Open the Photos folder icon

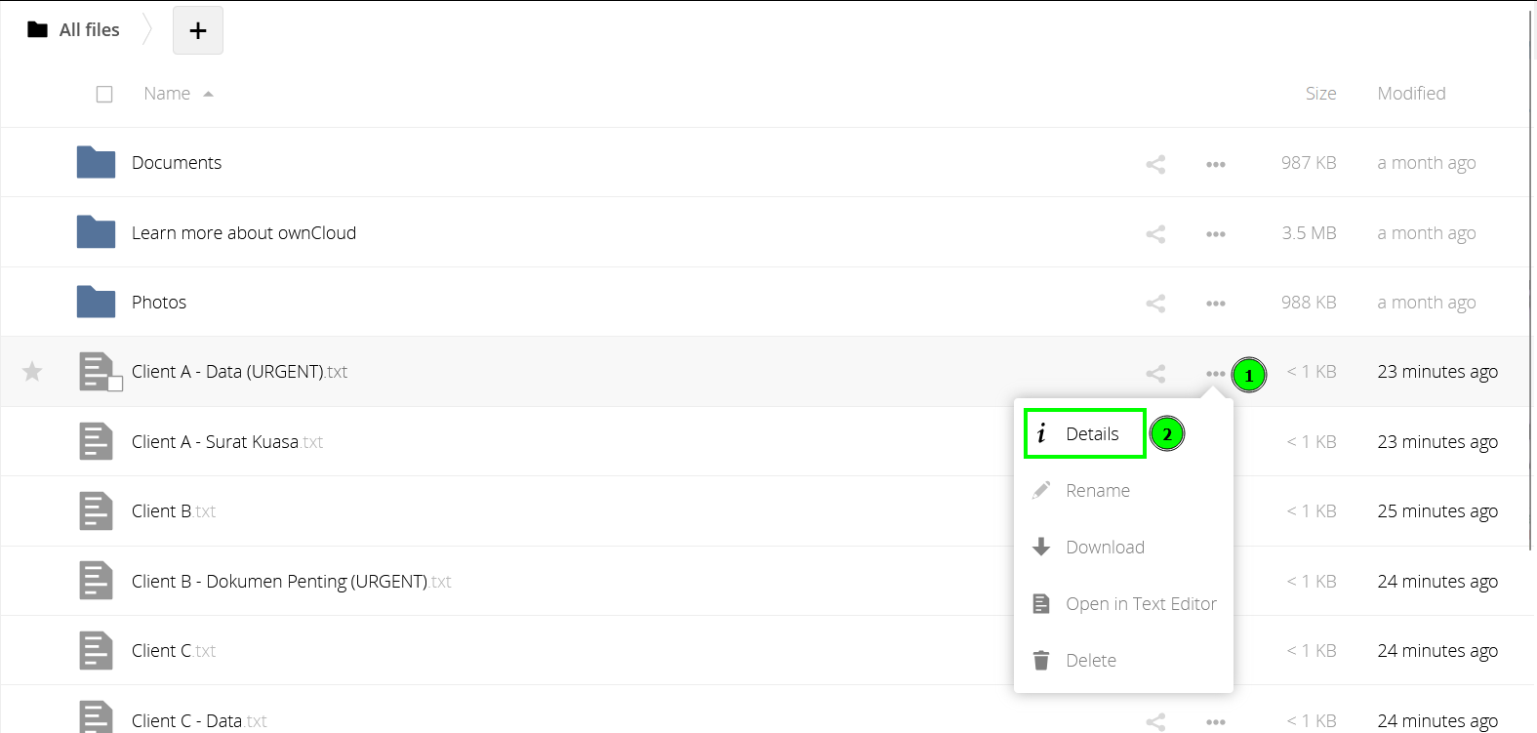(96, 302)
